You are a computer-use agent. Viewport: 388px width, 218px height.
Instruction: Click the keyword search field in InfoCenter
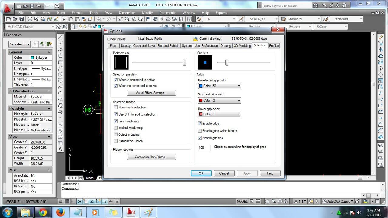pos(286,5)
